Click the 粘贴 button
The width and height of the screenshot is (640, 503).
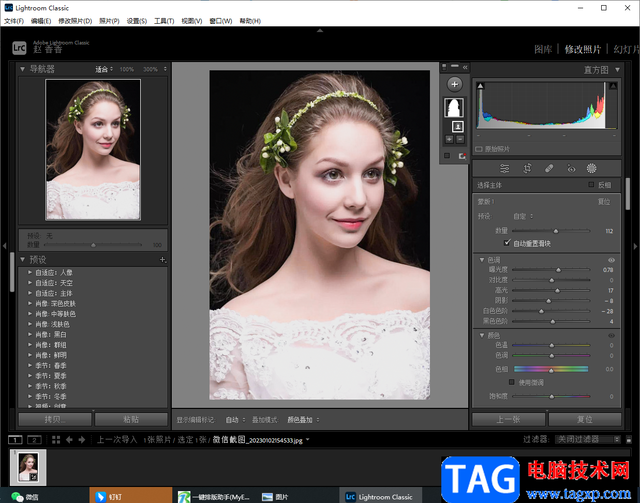131,419
